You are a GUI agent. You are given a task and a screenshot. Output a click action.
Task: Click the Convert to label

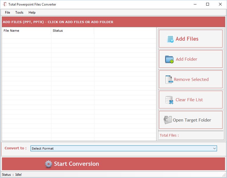(16, 148)
